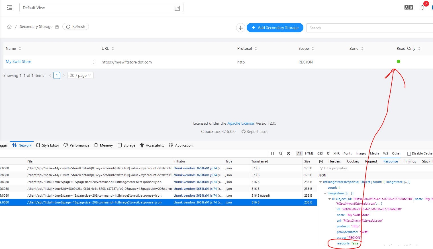433x249 pixels.
Task: Open My Swift Store link
Action: coord(19,61)
